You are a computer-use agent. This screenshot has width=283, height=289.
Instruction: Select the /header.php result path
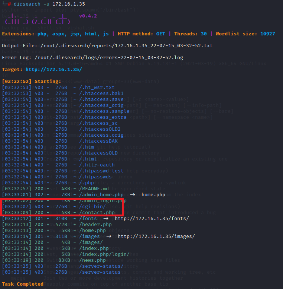pyautogui.click(x=95, y=225)
